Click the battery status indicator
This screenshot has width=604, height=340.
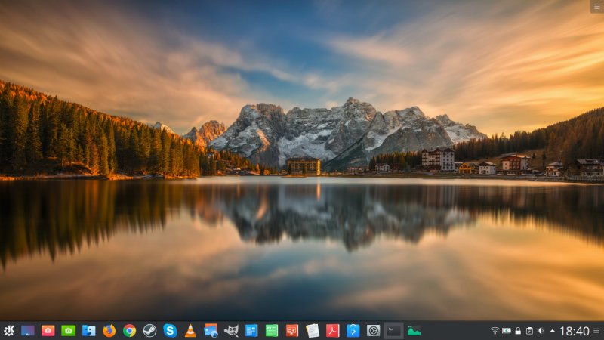507,331
